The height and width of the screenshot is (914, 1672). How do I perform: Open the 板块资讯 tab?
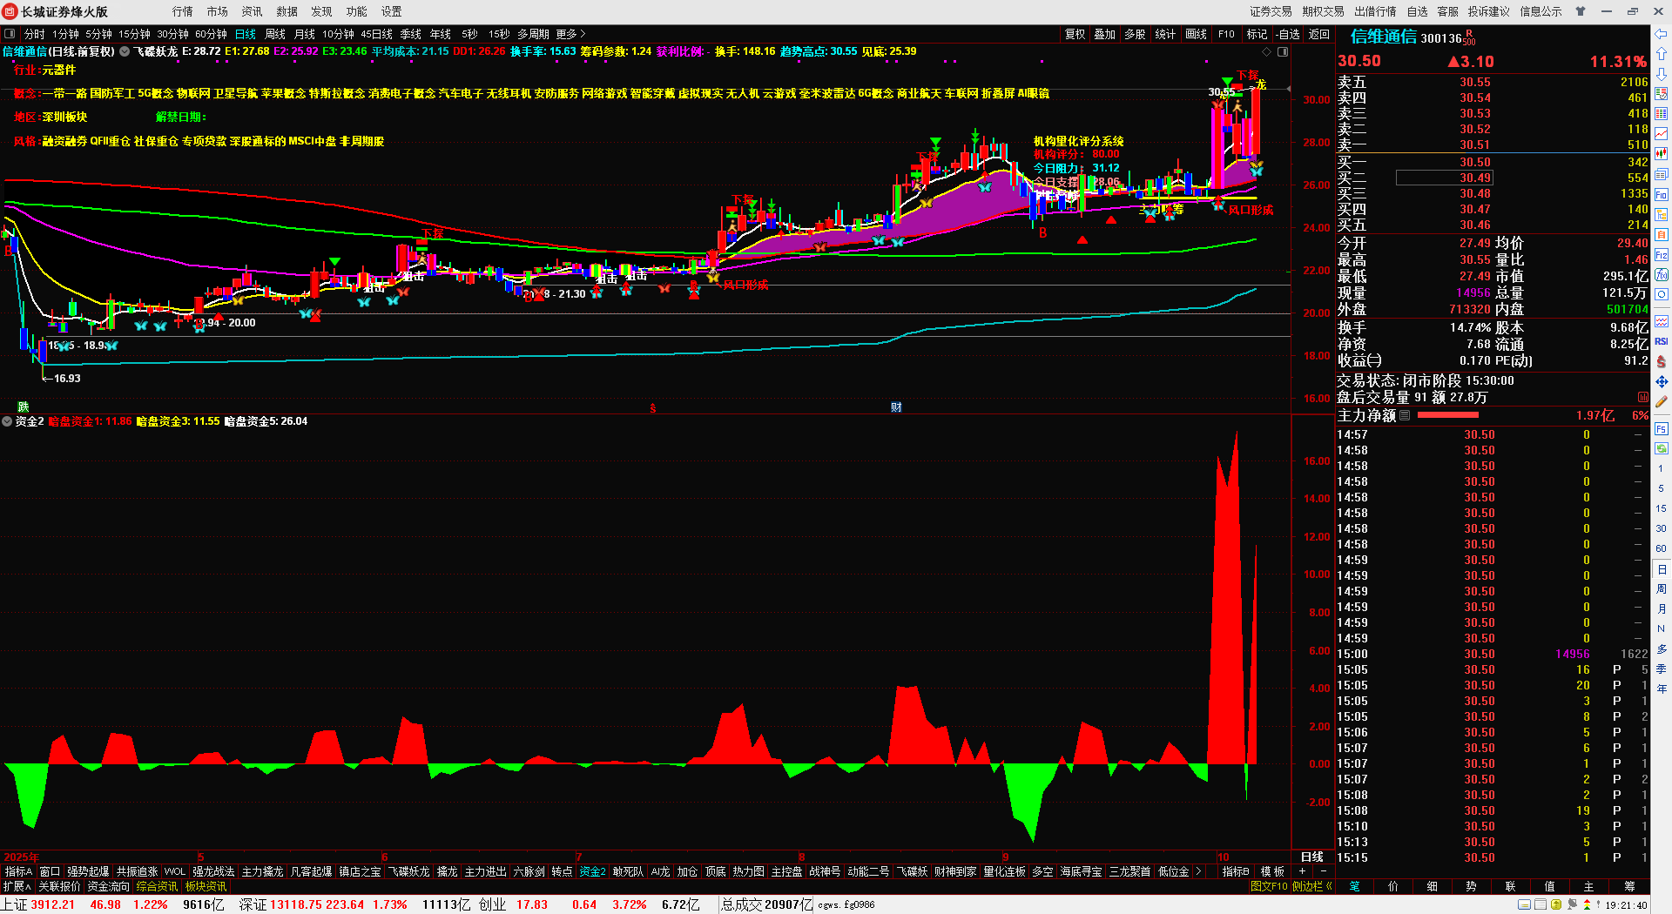point(206,886)
